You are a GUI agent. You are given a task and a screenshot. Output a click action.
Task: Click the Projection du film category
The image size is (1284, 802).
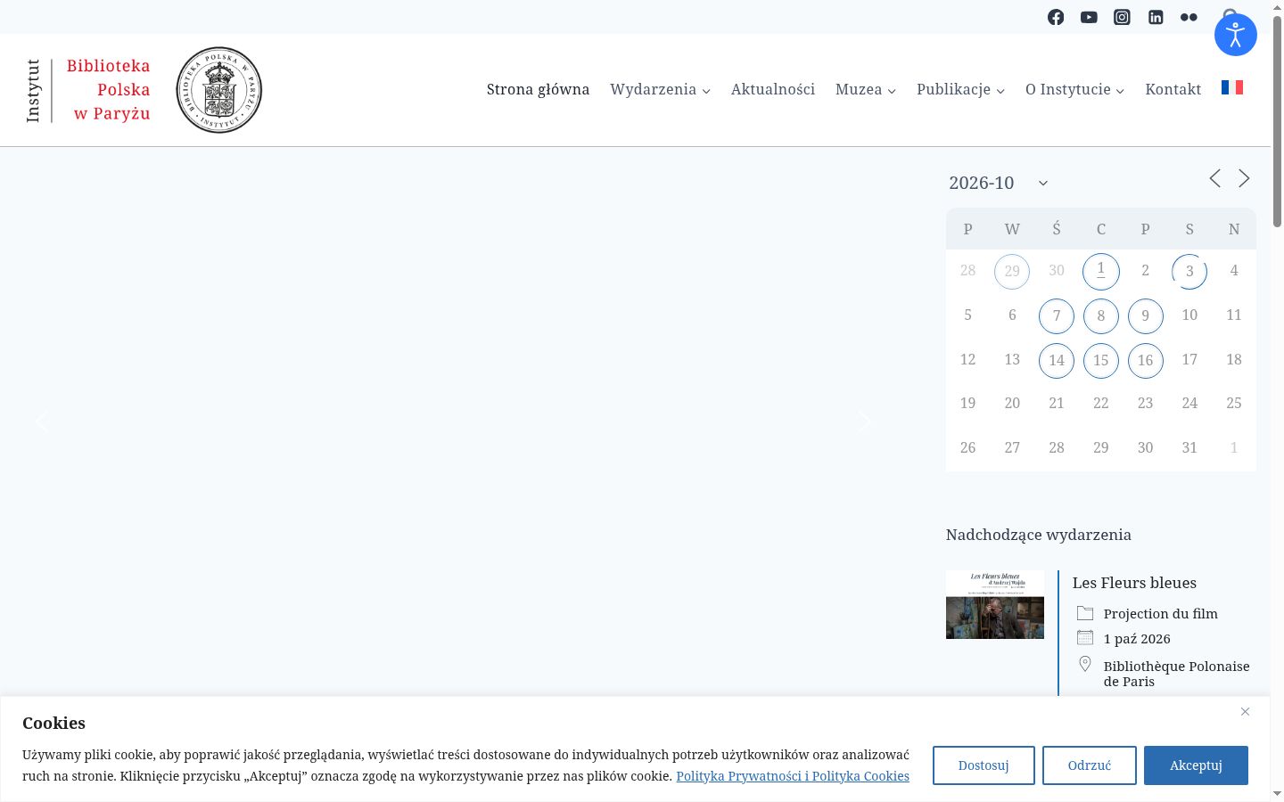click(1160, 614)
